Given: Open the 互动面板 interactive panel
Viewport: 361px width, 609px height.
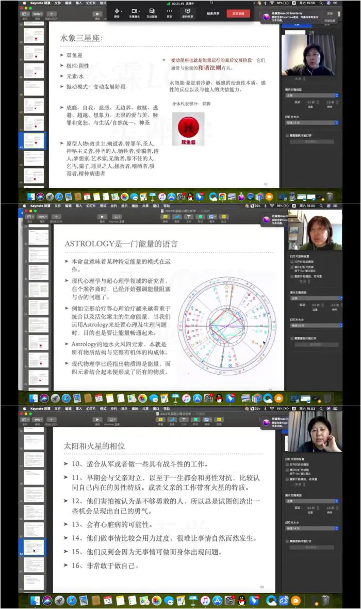Looking at the screenshot, I should 152,12.
